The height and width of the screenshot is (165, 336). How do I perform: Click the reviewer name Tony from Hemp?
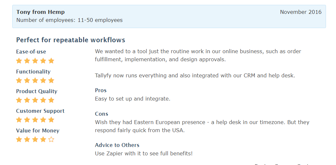40,12
